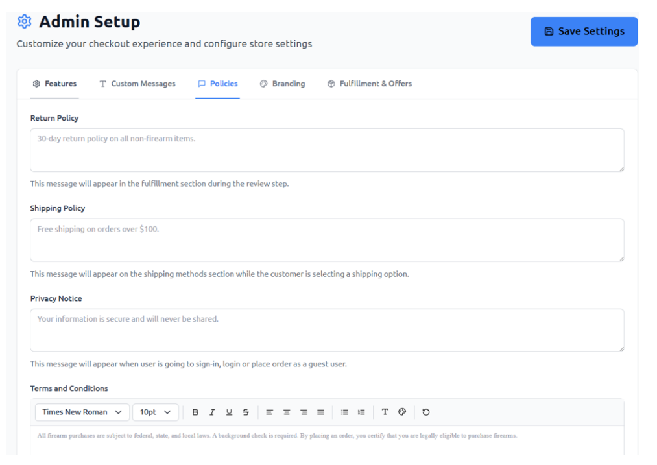Click the 'Shipping Policy' field label
This screenshot has width=657, height=465.
pos(58,208)
